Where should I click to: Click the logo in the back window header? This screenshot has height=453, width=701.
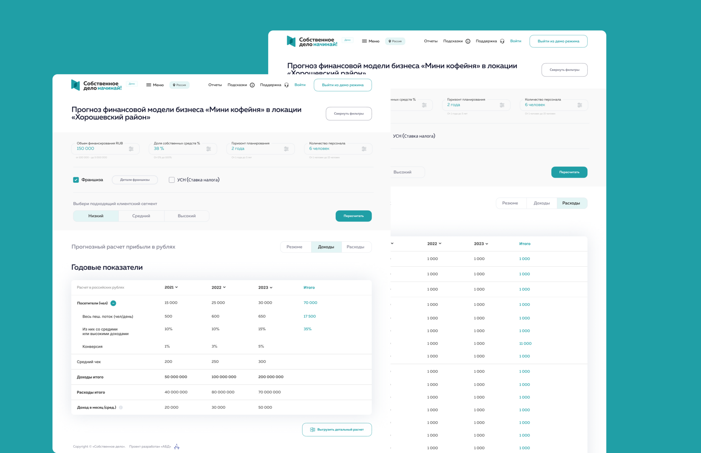pos(312,42)
